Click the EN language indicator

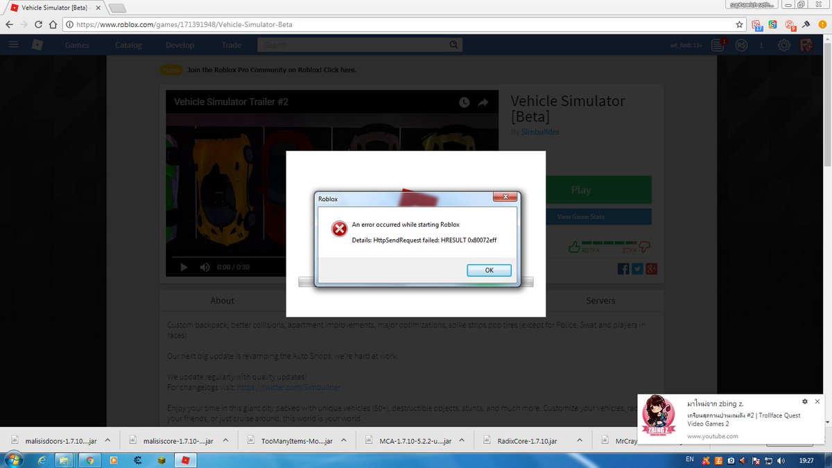[689, 460]
